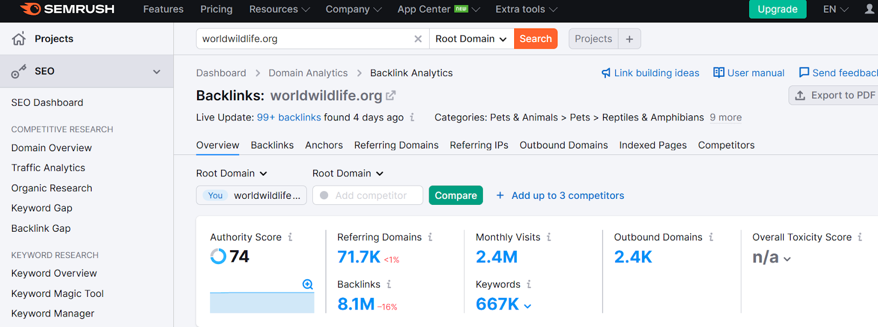Collapse the SEO sidebar section

pos(157,72)
